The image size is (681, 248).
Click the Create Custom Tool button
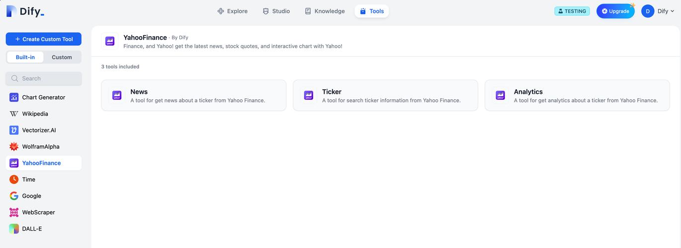pos(44,39)
